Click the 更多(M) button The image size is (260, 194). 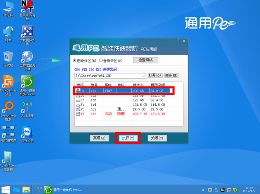point(171,76)
